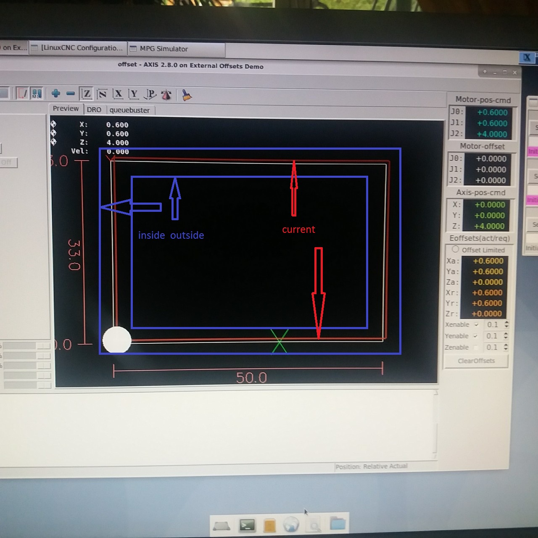Increase the Zenable scale stepper value
The height and width of the screenshot is (538, 538).
(x=506, y=345)
